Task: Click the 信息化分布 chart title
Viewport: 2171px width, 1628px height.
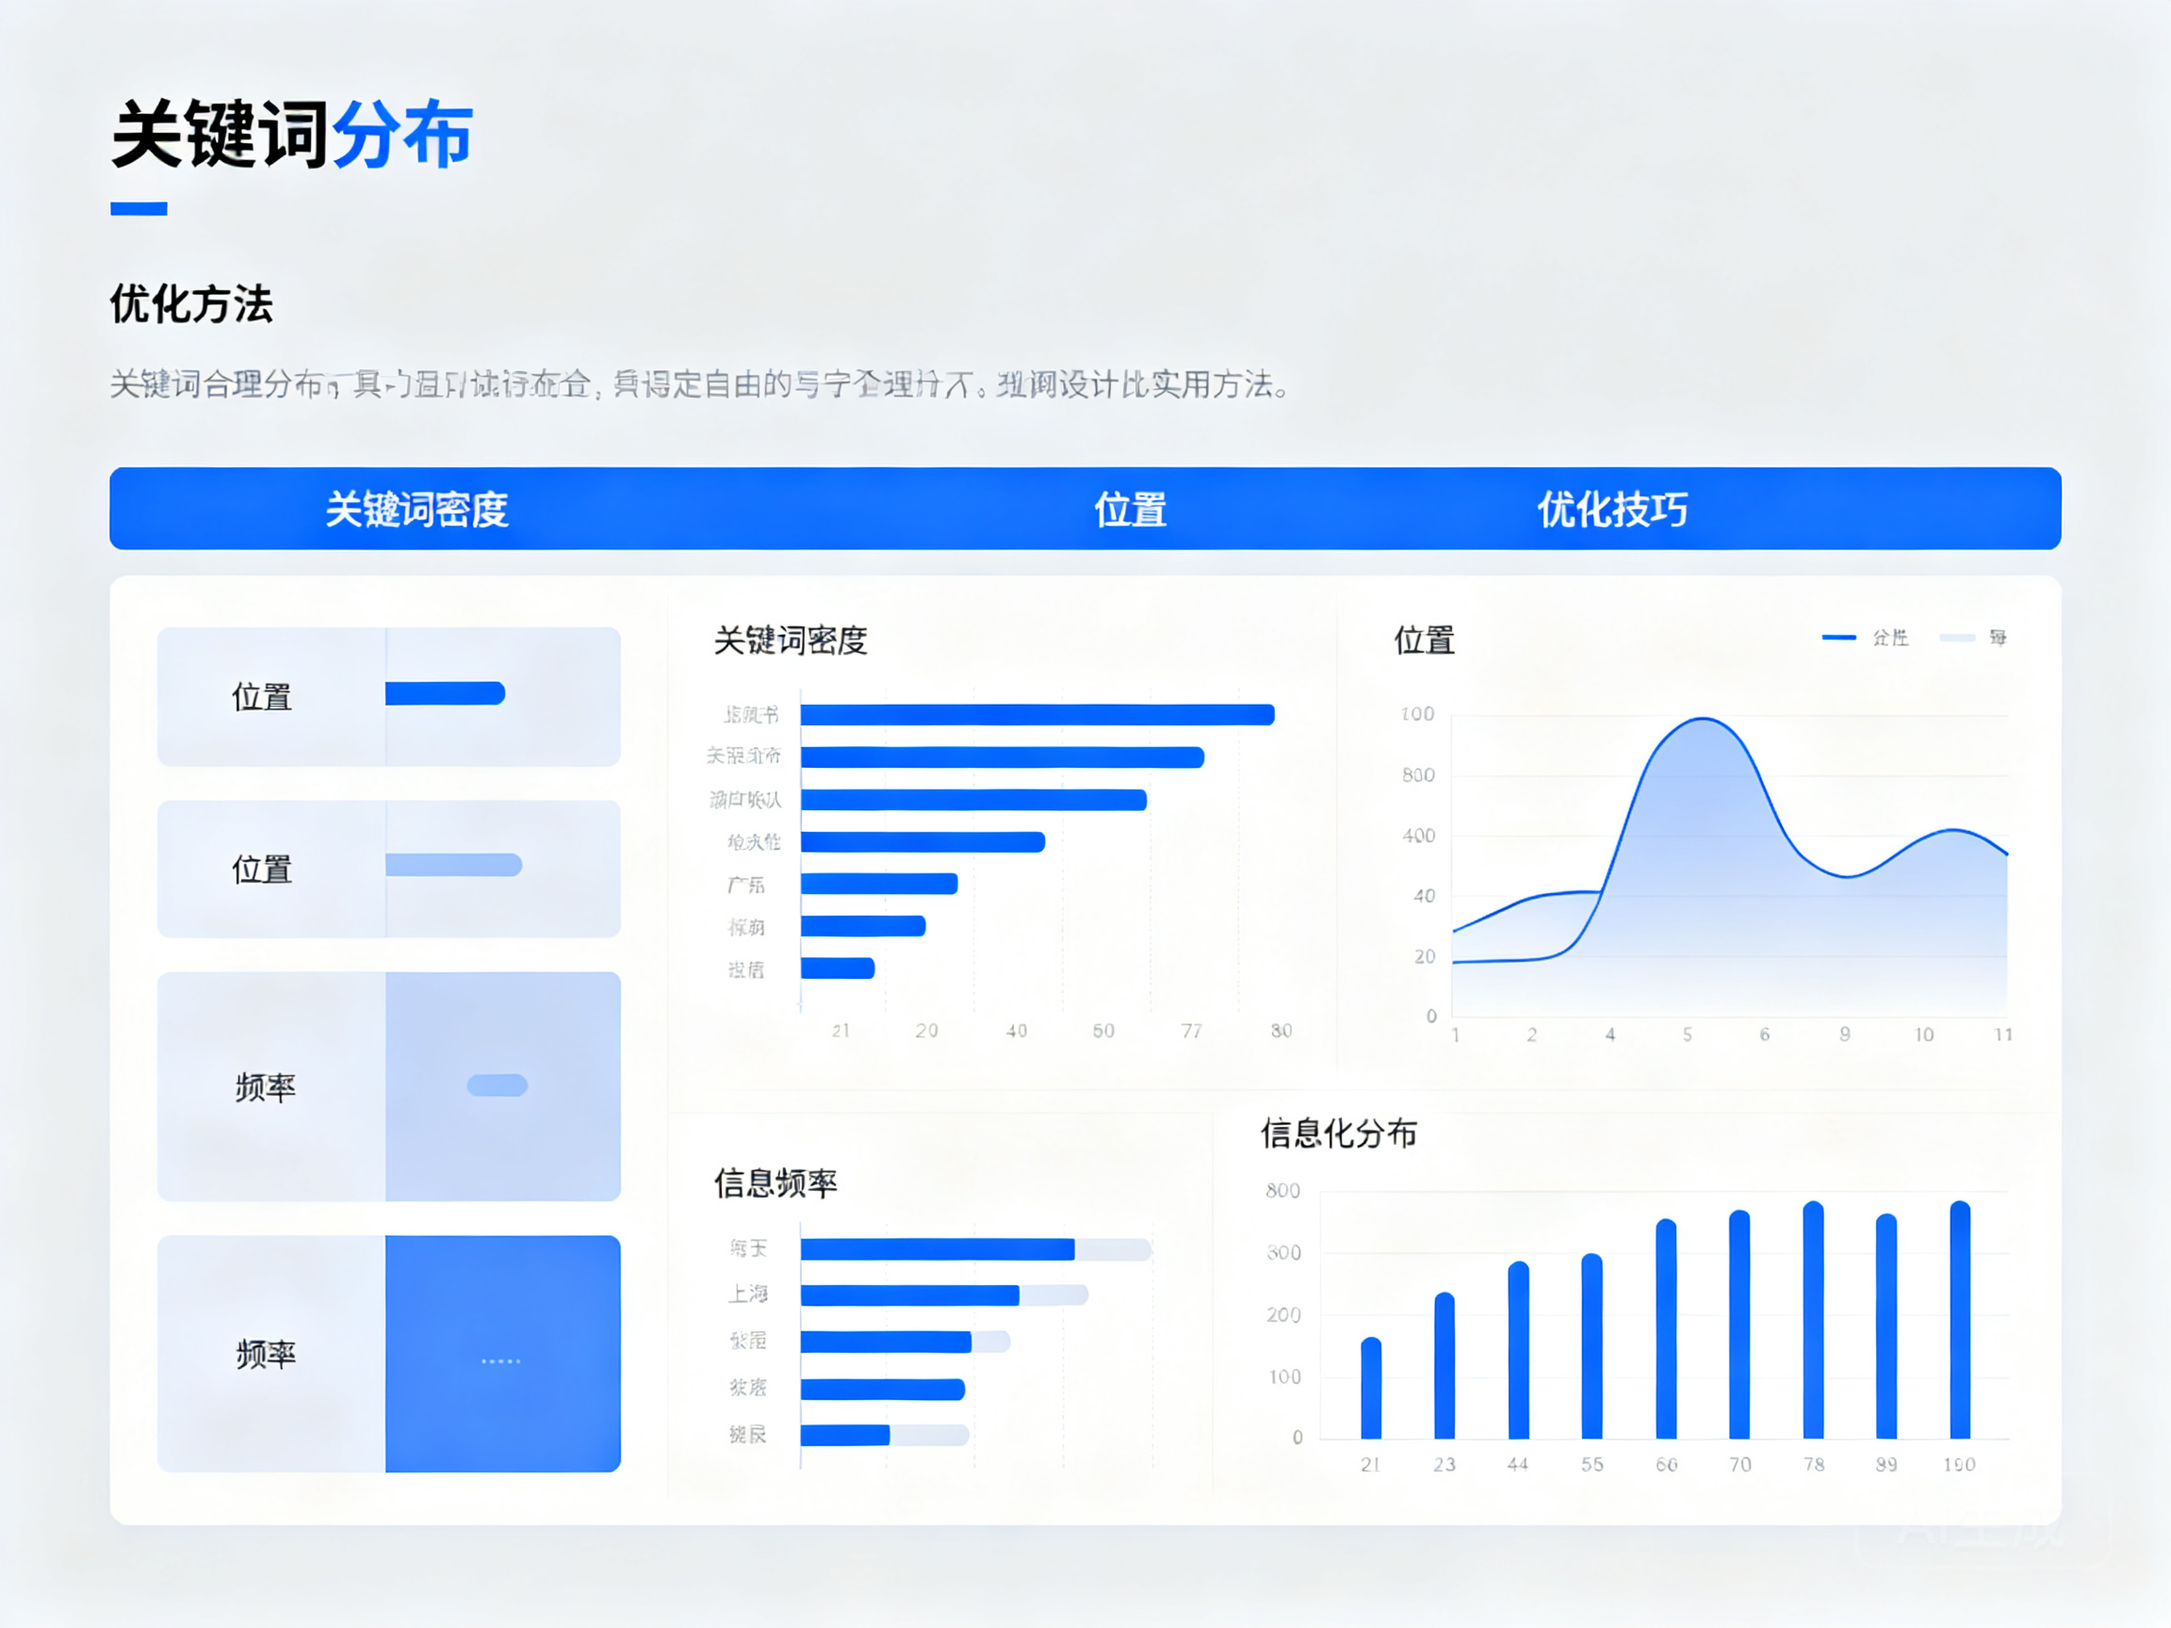Action: [x=1339, y=1133]
